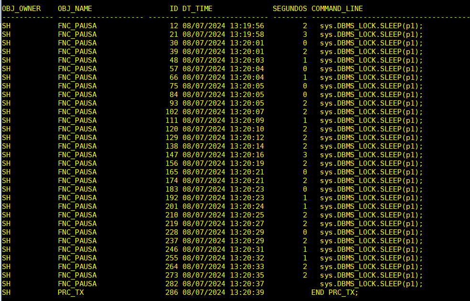Image resolution: width=470 pixels, height=301 pixels.
Task: Click the SLEEP command in ID 102 row
Action: (x=371, y=112)
